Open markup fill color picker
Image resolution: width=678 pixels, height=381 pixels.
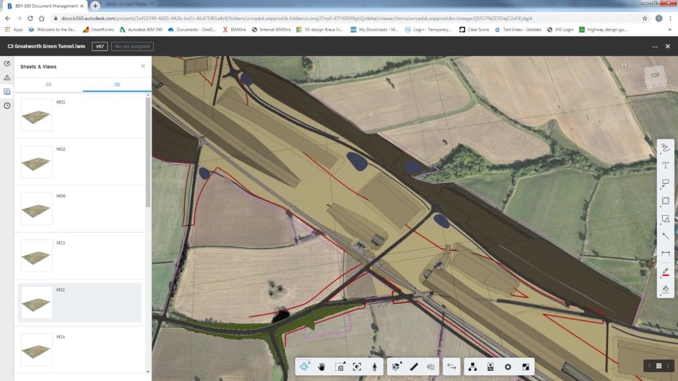tap(665, 289)
